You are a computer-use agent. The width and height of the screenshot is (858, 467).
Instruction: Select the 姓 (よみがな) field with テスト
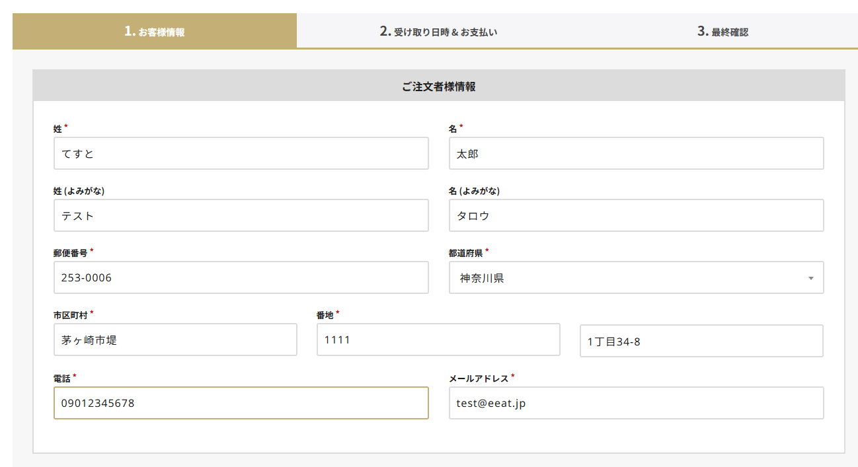[241, 216]
